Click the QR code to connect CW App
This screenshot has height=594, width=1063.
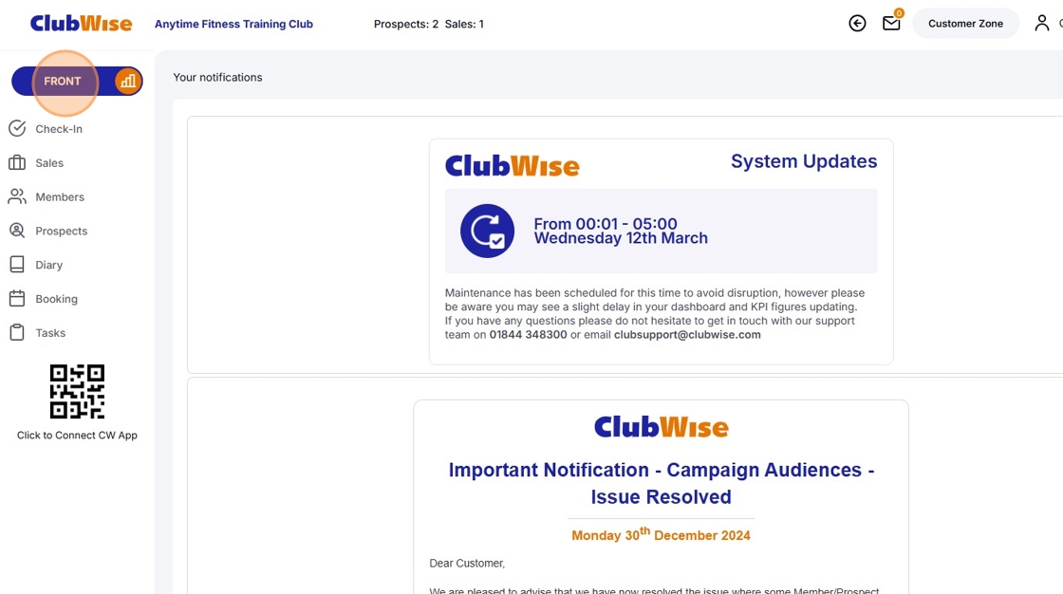(x=77, y=391)
